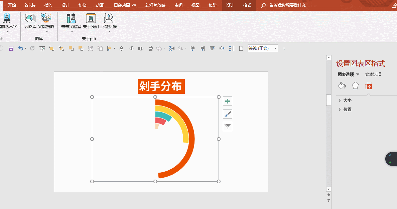Screen dimensions: 397x209
Task: Open the undo history dropdown arrow
Action: pyautogui.click(x=26, y=48)
